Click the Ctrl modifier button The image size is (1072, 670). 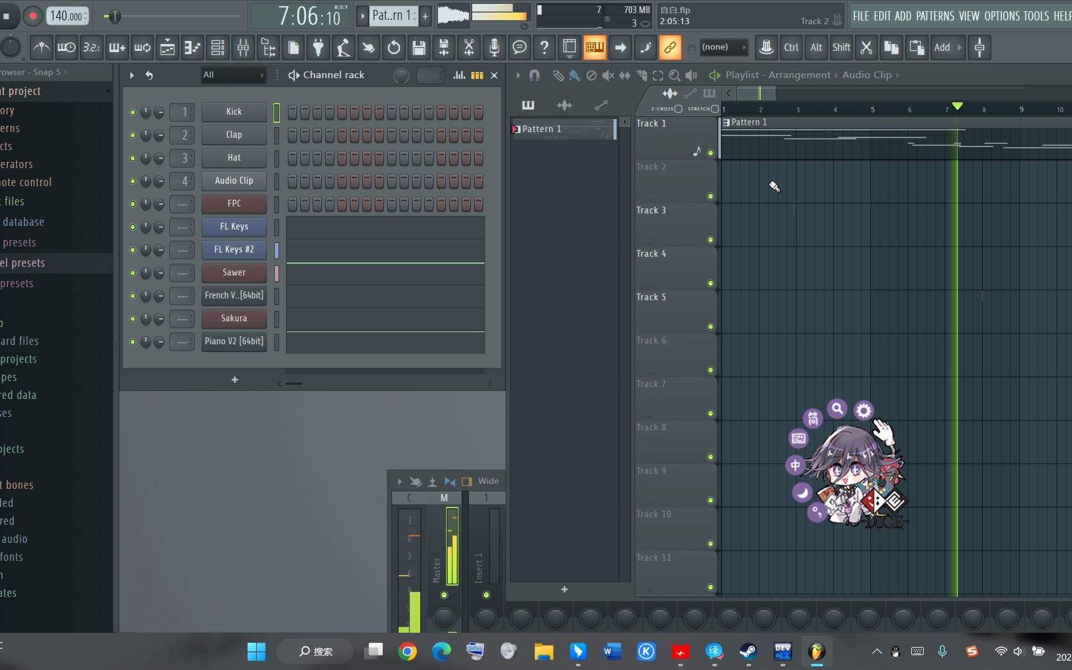coord(791,47)
